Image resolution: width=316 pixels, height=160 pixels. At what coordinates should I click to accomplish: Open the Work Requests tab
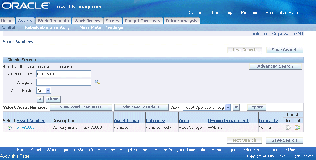click(x=53, y=21)
